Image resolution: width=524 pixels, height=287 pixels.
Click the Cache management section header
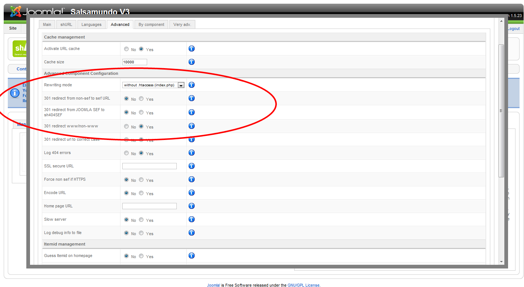[x=264, y=37]
